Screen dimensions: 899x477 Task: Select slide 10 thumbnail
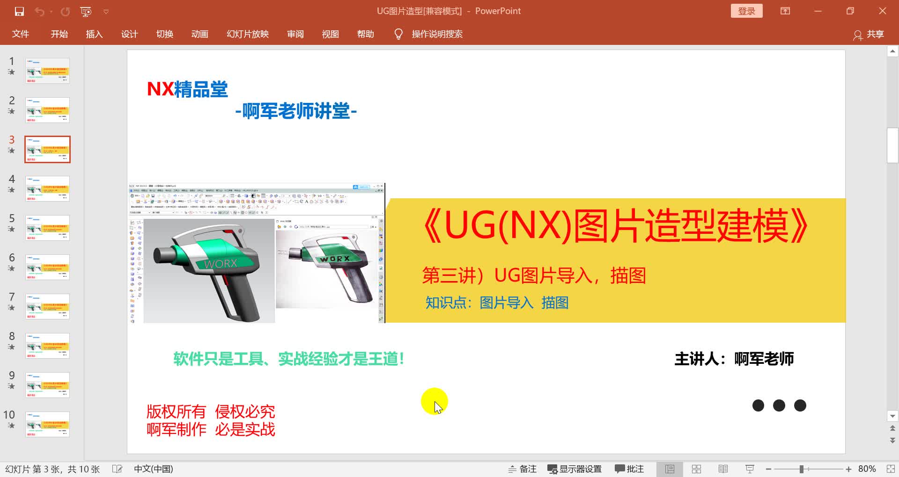pos(47,424)
